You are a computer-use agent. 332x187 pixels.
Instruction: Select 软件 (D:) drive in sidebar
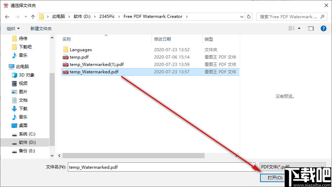pos(27,142)
